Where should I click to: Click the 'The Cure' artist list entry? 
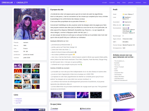pos(117,65)
